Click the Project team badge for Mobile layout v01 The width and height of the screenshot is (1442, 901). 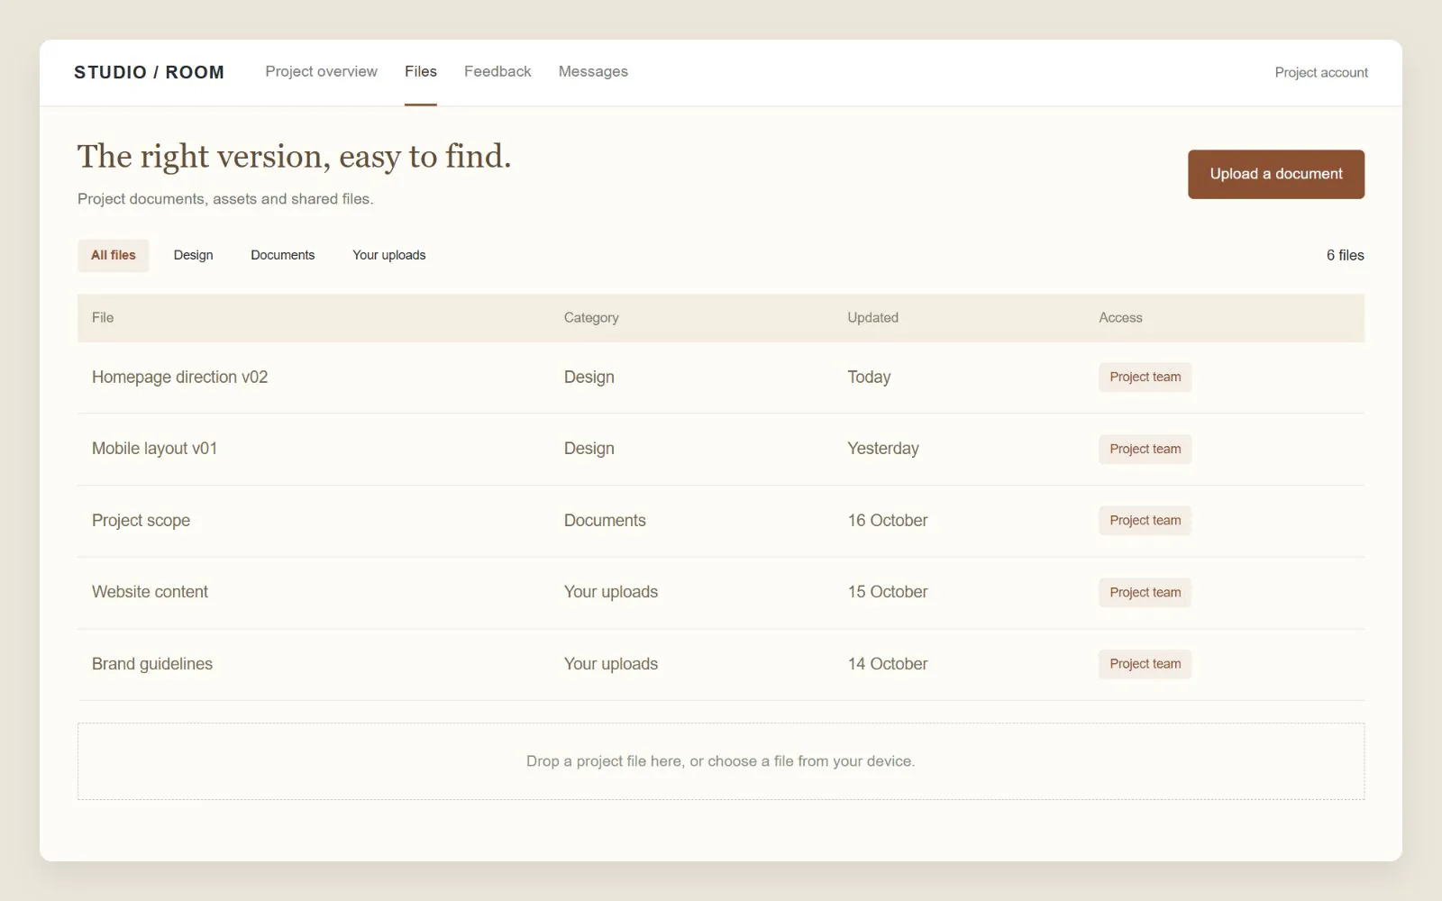pyautogui.click(x=1145, y=449)
